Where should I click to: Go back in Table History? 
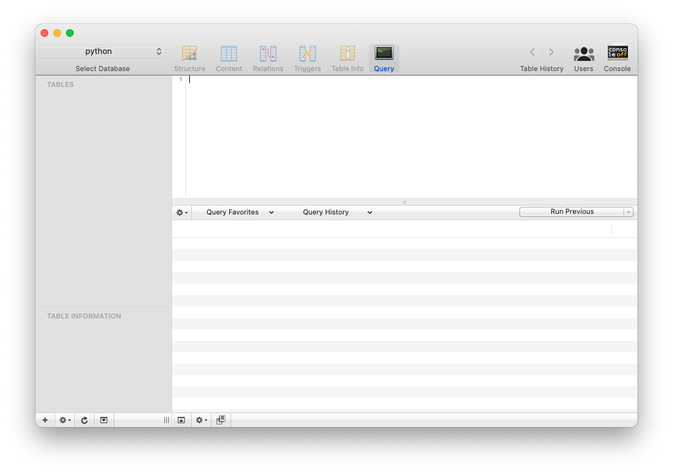tap(532, 52)
